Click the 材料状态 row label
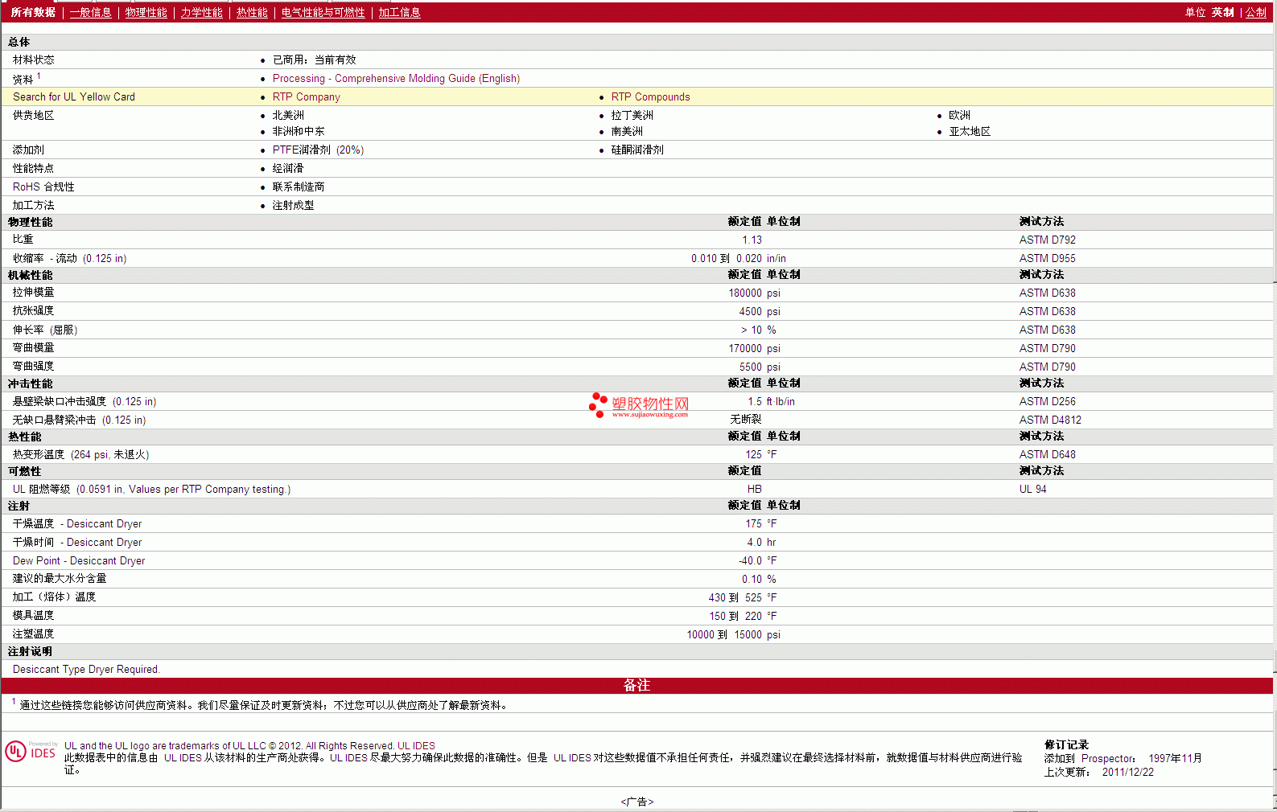 33,59
